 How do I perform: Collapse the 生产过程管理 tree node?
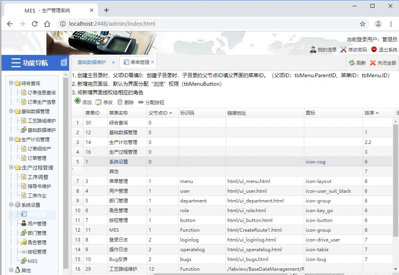11,167
